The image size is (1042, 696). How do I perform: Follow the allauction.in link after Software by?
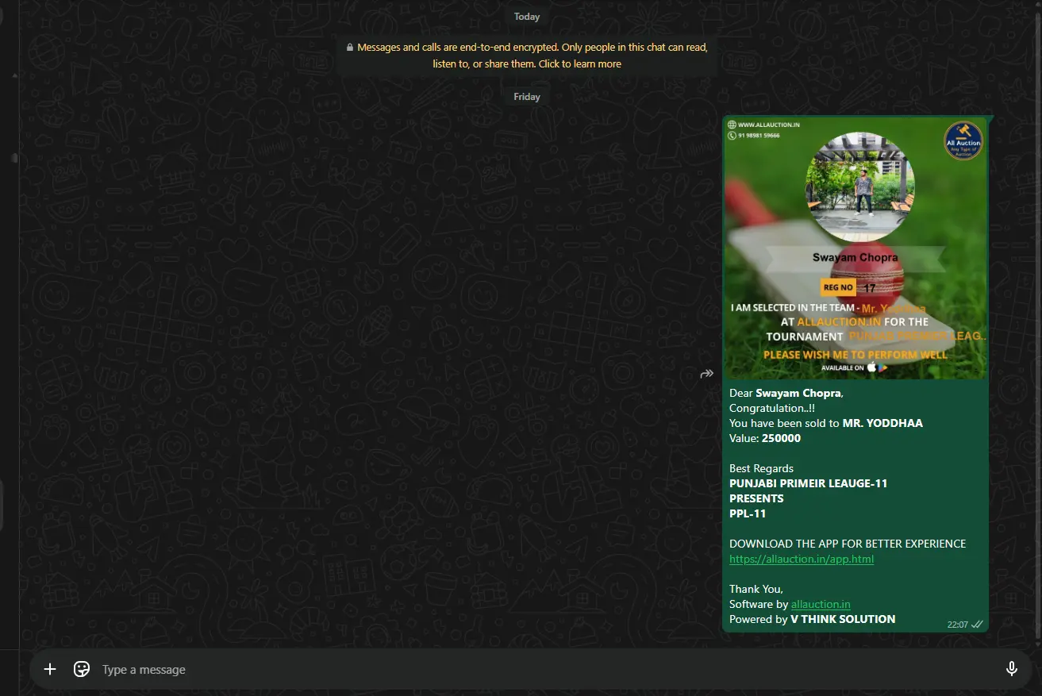coord(821,605)
